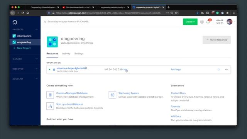The width and height of the screenshot is (247, 139).
Task: Open Spin up a Load Balancer link
Action: point(69,104)
